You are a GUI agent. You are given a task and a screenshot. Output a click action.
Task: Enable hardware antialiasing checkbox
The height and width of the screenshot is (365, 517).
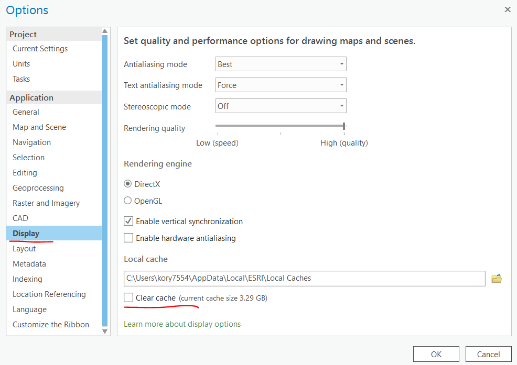pos(128,238)
